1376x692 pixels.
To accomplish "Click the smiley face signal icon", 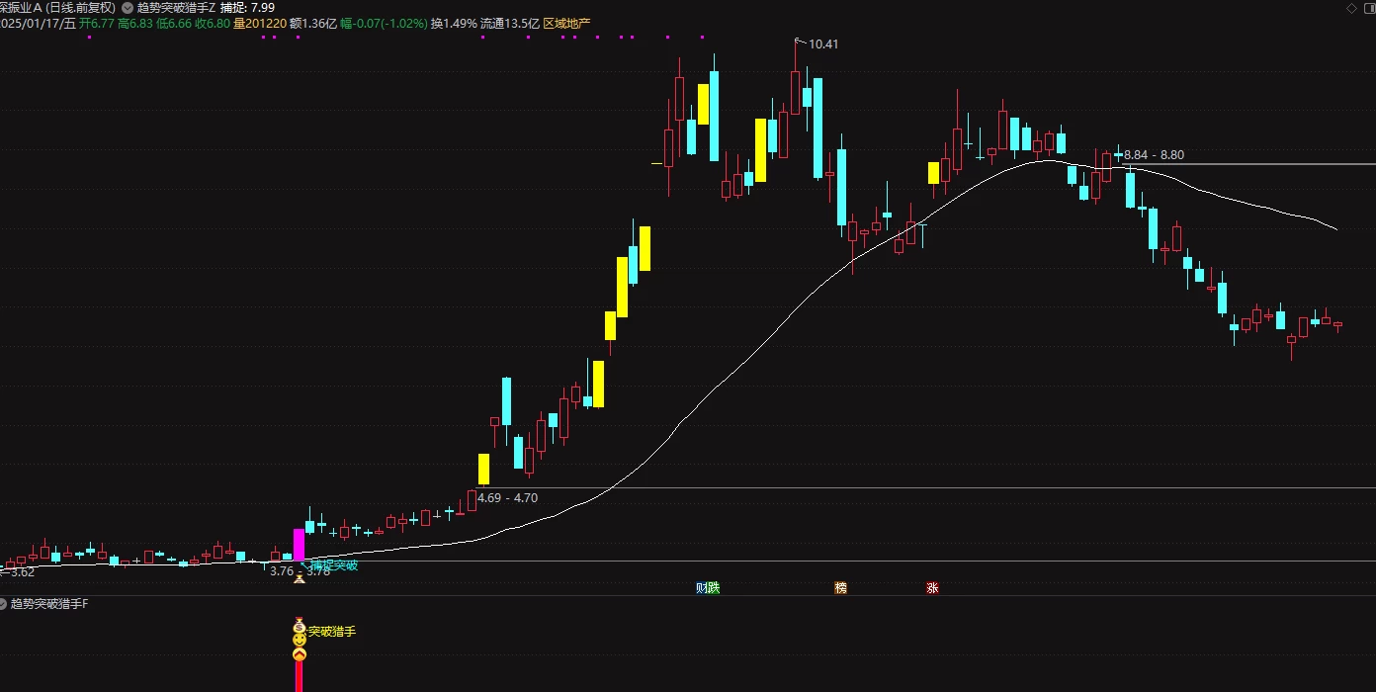I will click(300, 641).
